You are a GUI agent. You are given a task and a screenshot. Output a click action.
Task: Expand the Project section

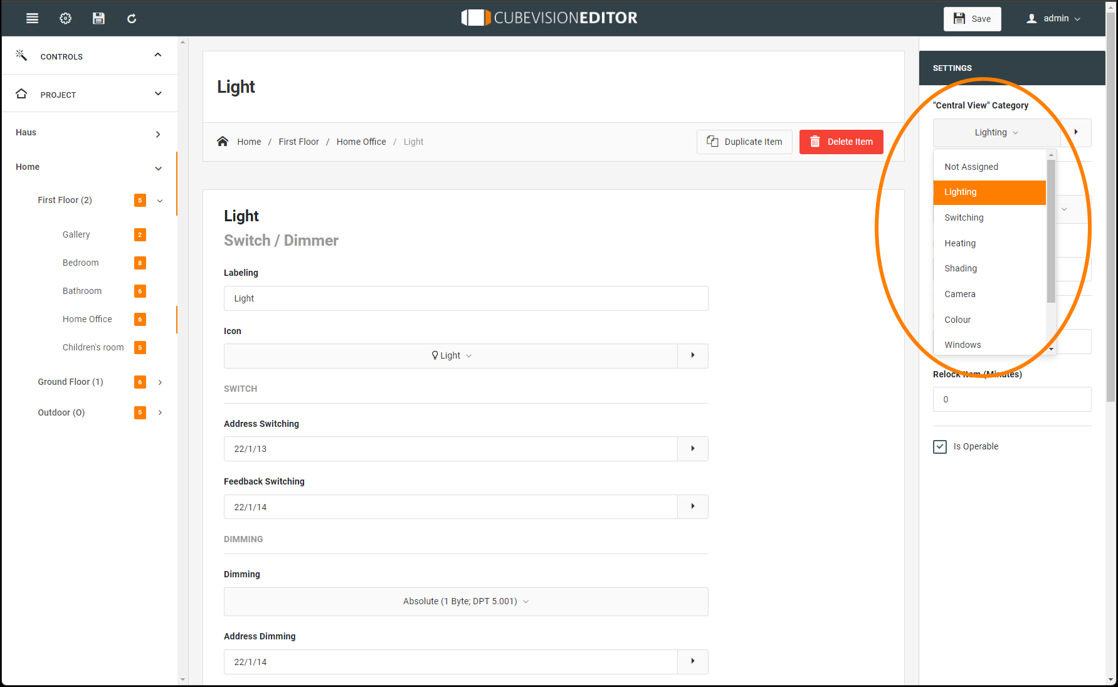[158, 93]
